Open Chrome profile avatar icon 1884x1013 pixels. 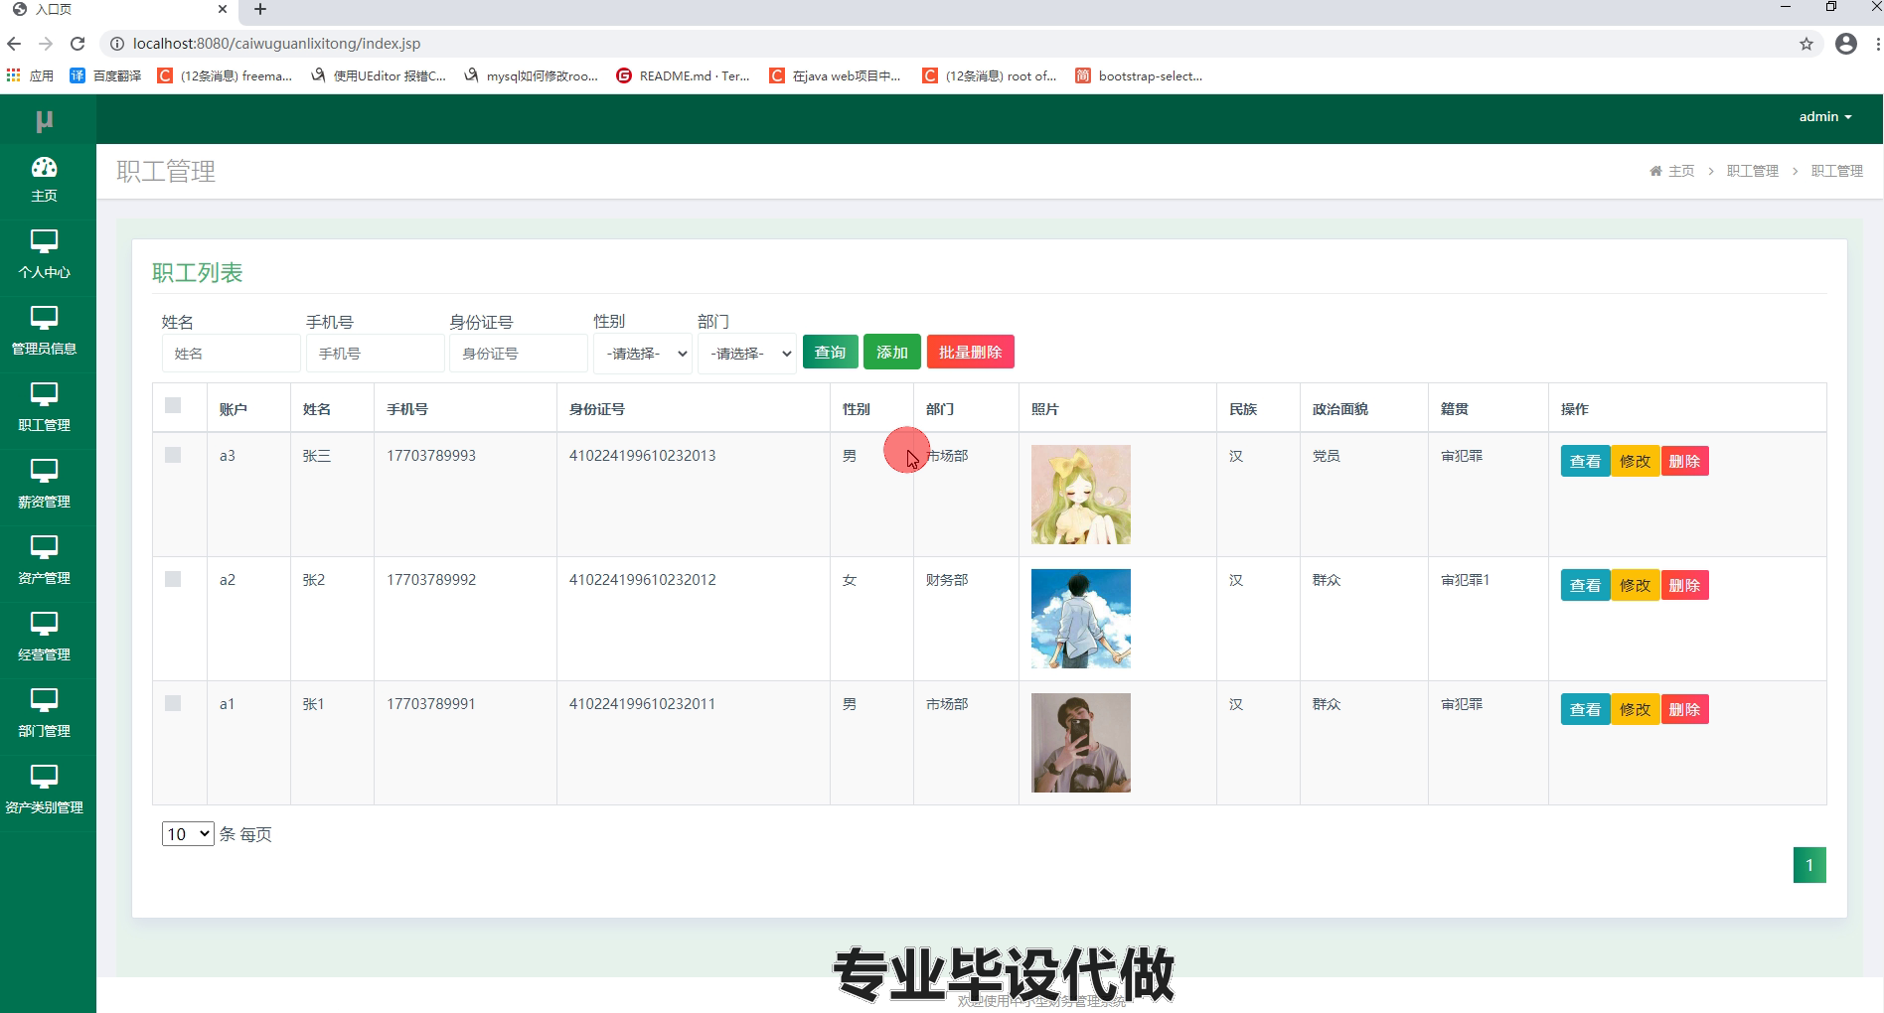tap(1845, 44)
